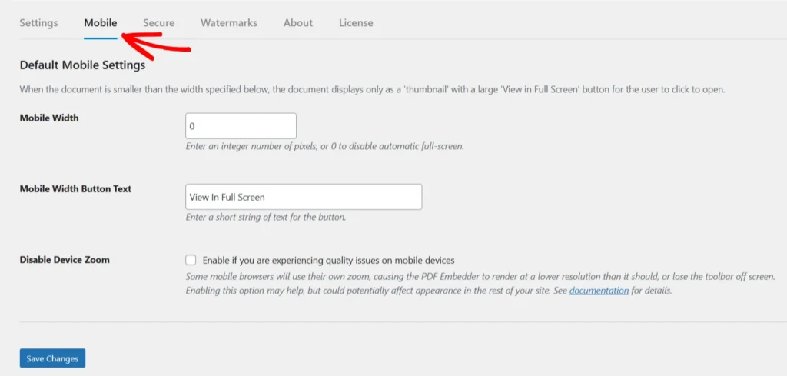
Task: Focus the Mobile Width Button Text field
Action: click(x=304, y=197)
